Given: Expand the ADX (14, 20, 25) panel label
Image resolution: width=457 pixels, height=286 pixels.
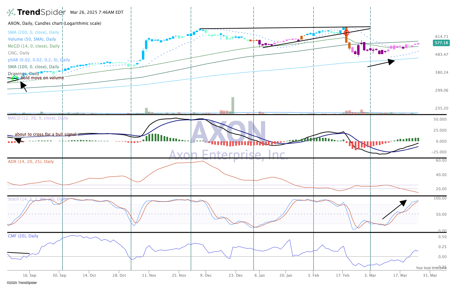Looking at the screenshot, I should click(31, 162).
